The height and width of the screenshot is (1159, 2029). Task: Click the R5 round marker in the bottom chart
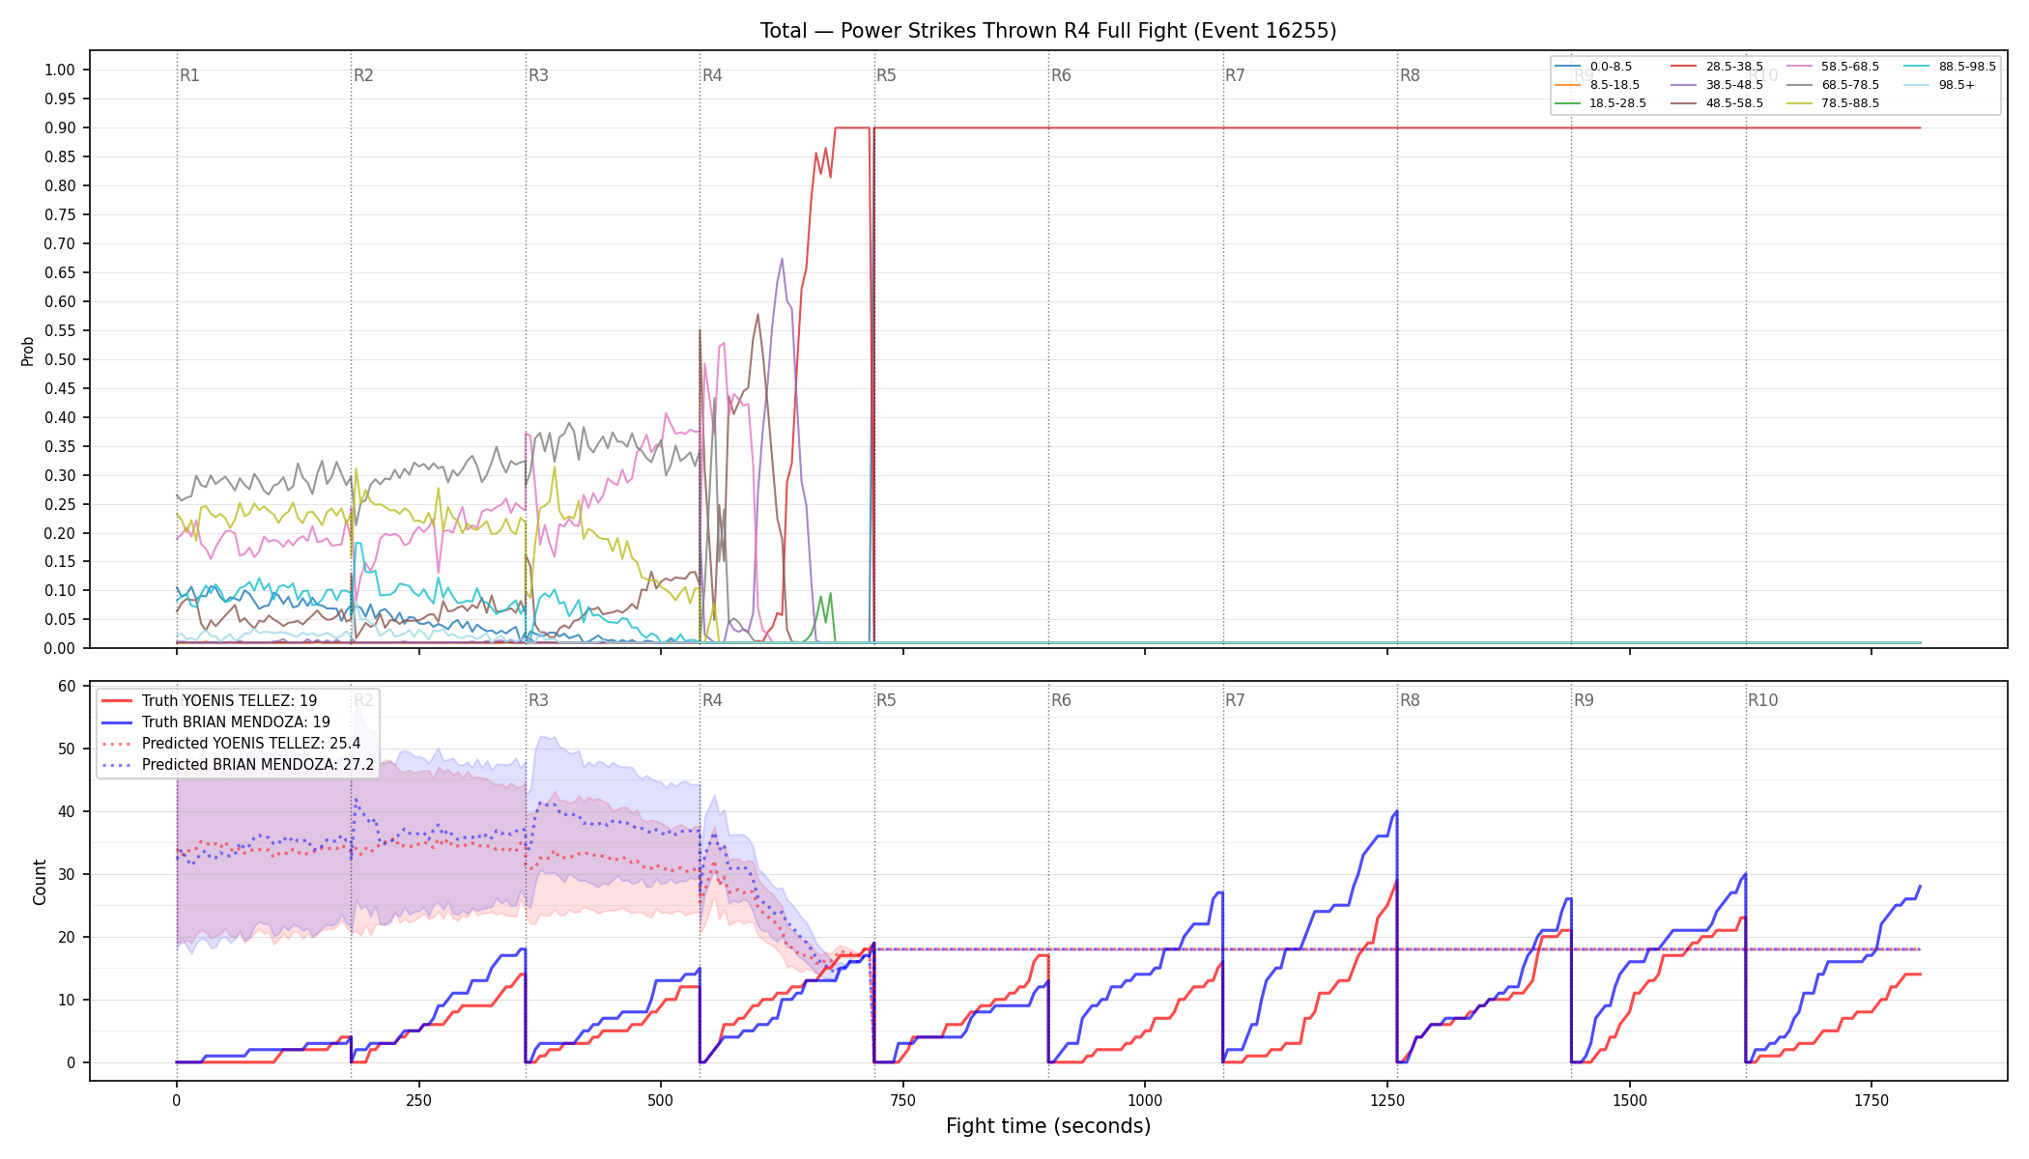pos(886,700)
